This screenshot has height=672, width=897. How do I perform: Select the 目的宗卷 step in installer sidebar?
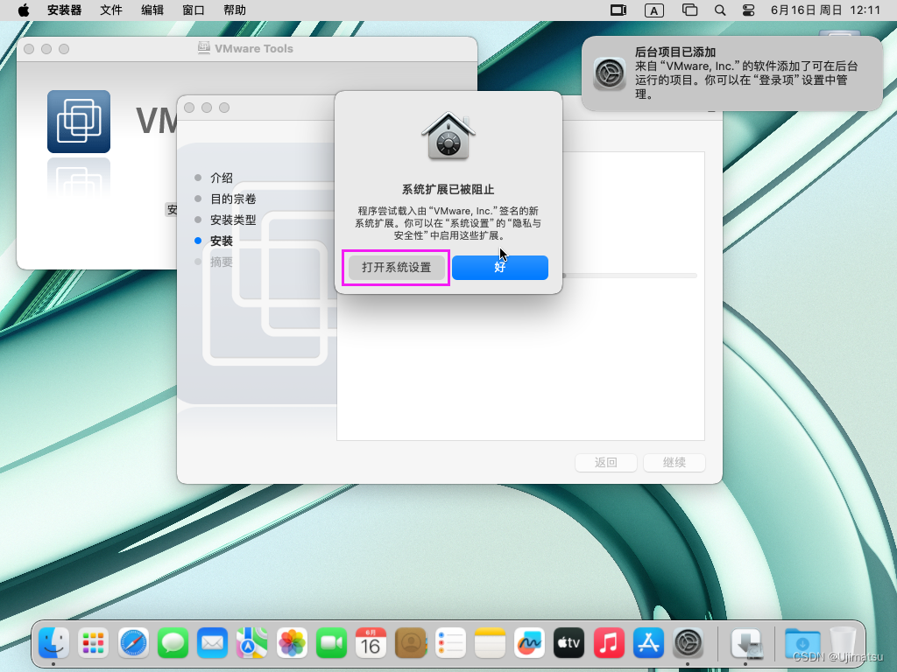(x=233, y=199)
